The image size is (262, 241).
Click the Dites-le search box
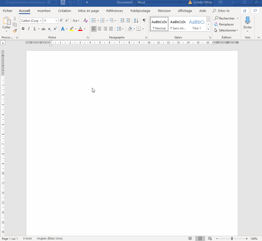click(221, 11)
